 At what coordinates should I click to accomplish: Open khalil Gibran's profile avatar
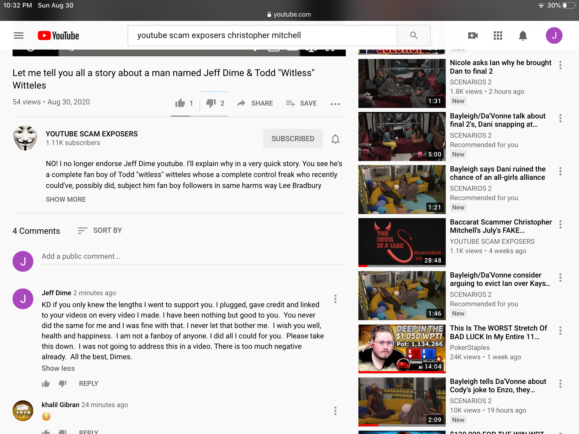click(x=23, y=411)
